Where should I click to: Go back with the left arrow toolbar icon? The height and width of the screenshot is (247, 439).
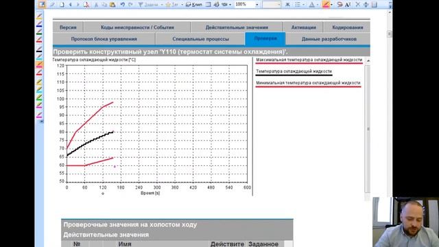(70, 5)
